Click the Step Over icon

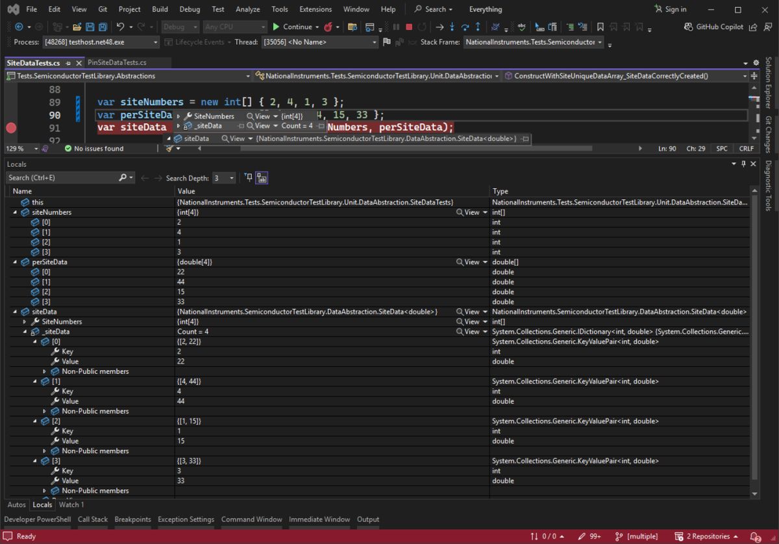point(465,27)
